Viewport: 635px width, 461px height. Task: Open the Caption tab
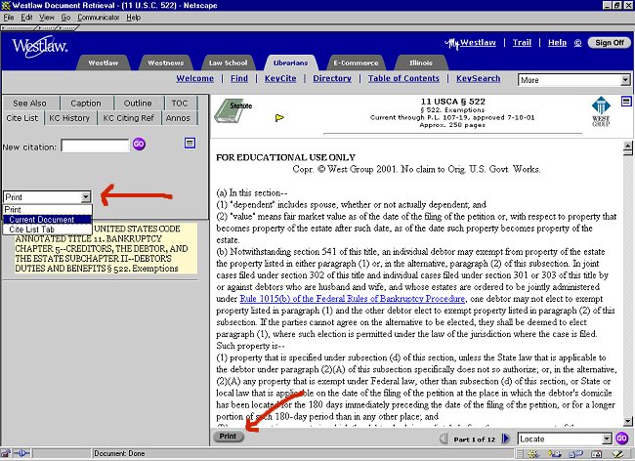click(x=86, y=104)
